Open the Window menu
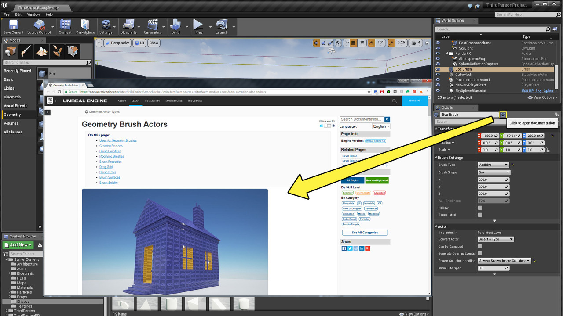 (33, 14)
